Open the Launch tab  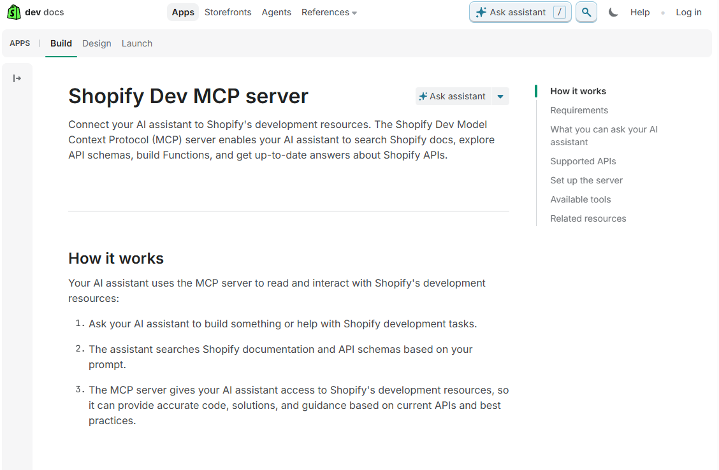pos(136,43)
